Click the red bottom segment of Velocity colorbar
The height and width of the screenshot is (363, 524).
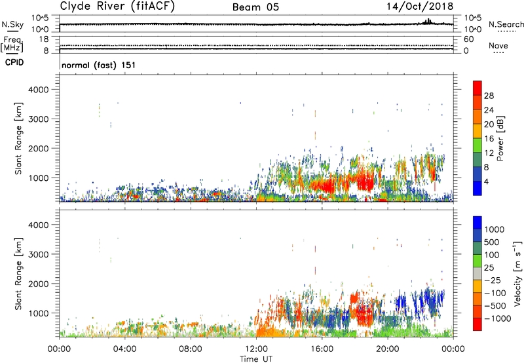click(477, 324)
